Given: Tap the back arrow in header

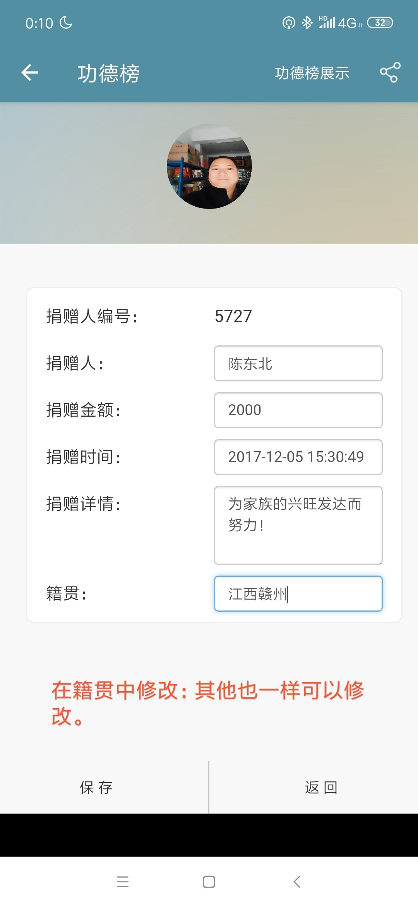Looking at the screenshot, I should (30, 72).
